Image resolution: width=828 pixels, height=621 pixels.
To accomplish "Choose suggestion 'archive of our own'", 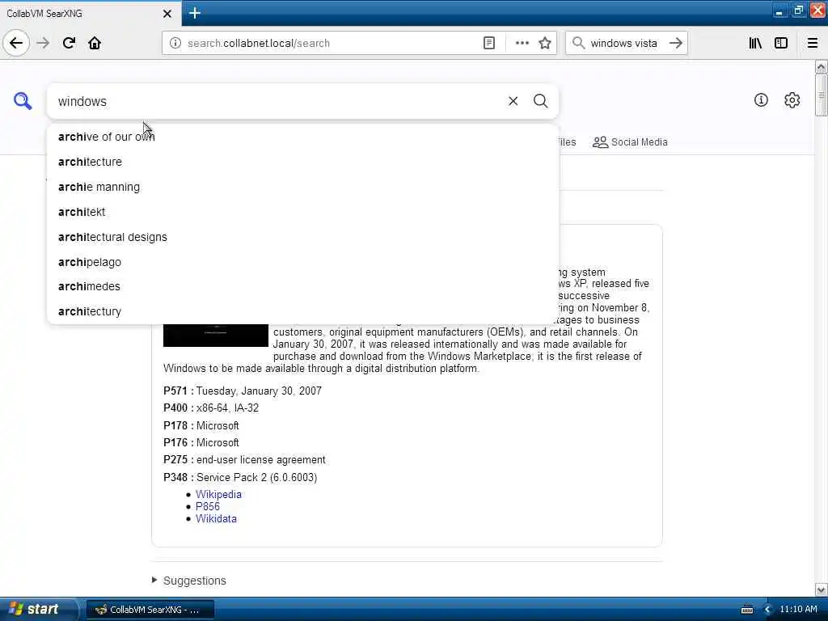I will (303, 137).
